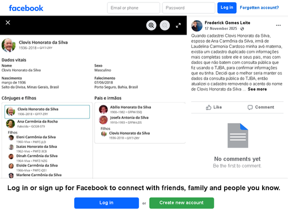Click the text 'No comments yet'
Viewport: 288px width, 216px height.
coord(237,159)
